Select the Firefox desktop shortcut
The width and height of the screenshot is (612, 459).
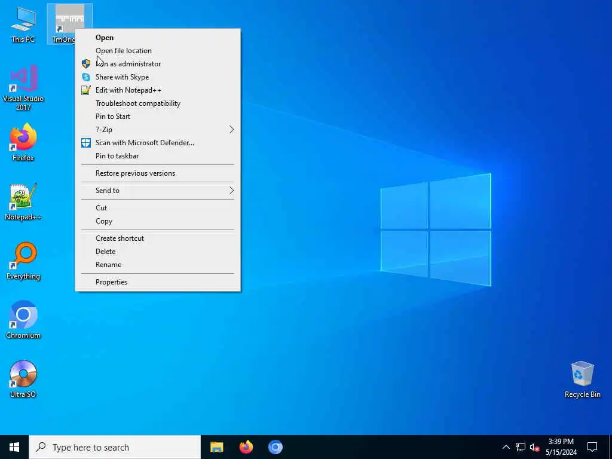(x=23, y=142)
